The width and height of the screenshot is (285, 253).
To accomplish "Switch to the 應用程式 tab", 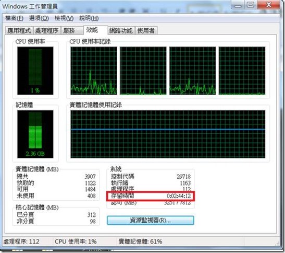I will tap(19, 31).
